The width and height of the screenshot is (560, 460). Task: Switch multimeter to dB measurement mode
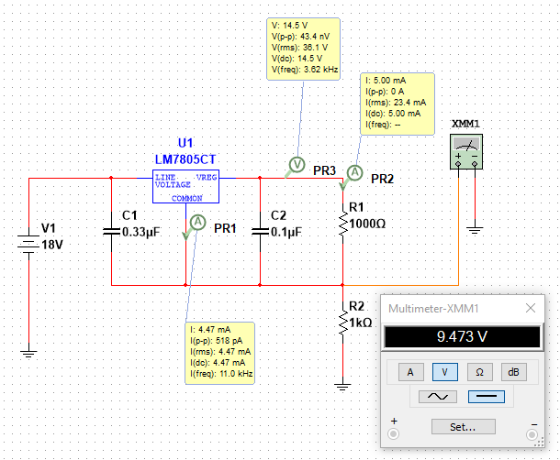click(515, 371)
